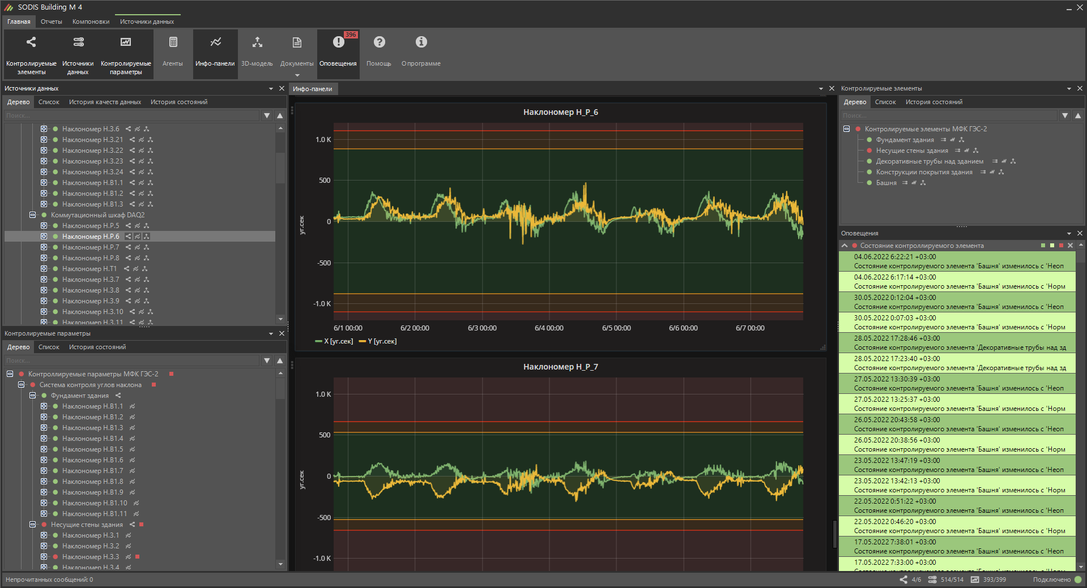1087x588 pixels.
Task: Open Источники данных ribbon tab
Action: click(x=147, y=22)
